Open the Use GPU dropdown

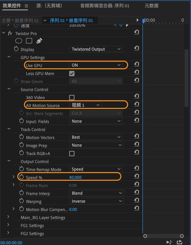click(96, 65)
